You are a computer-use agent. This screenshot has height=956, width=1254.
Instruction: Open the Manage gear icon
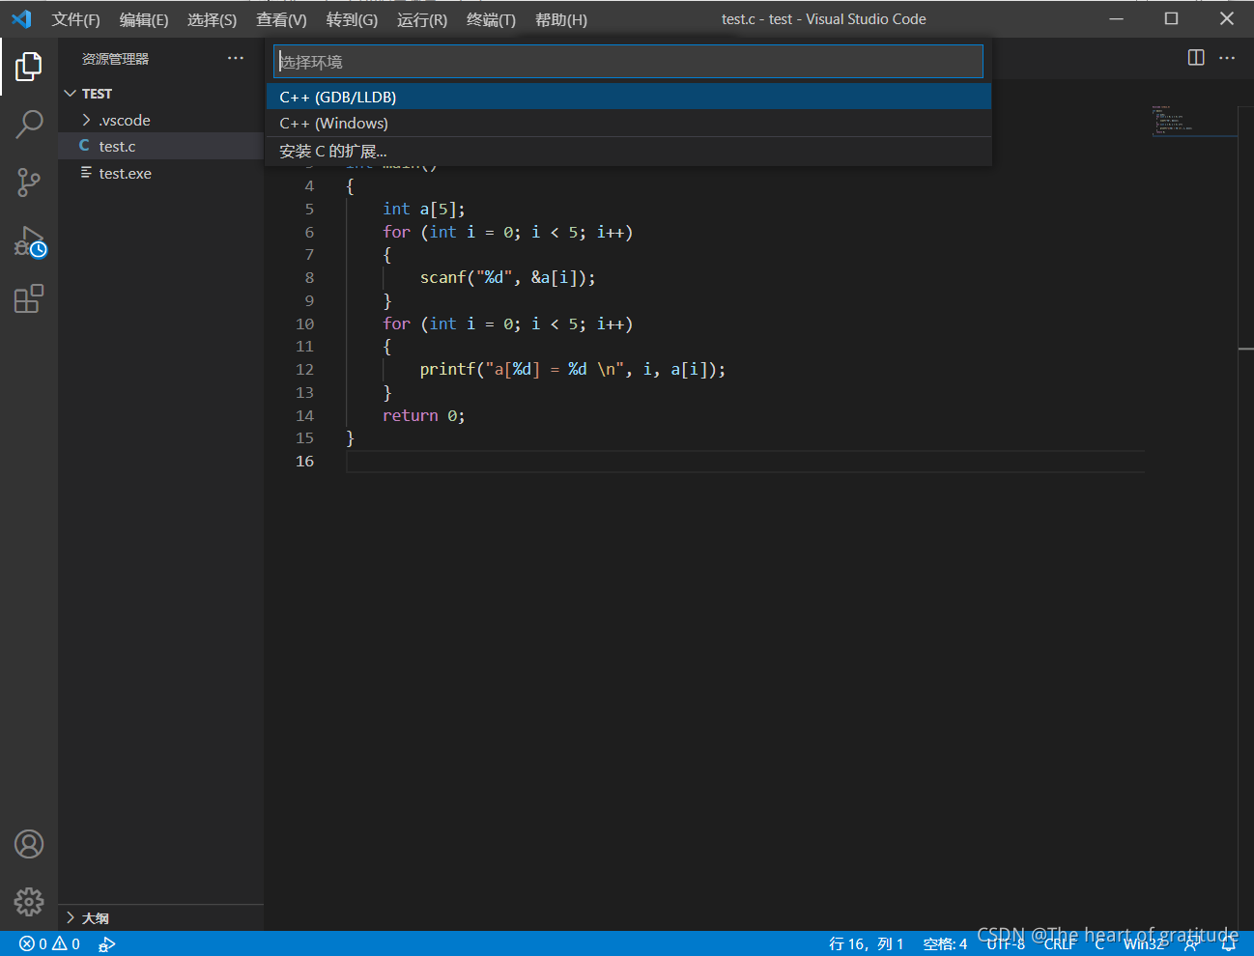click(x=29, y=902)
